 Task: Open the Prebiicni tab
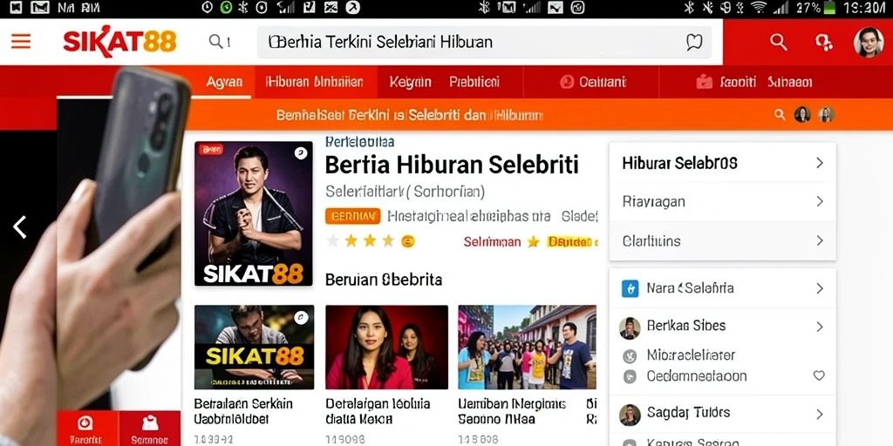click(474, 82)
